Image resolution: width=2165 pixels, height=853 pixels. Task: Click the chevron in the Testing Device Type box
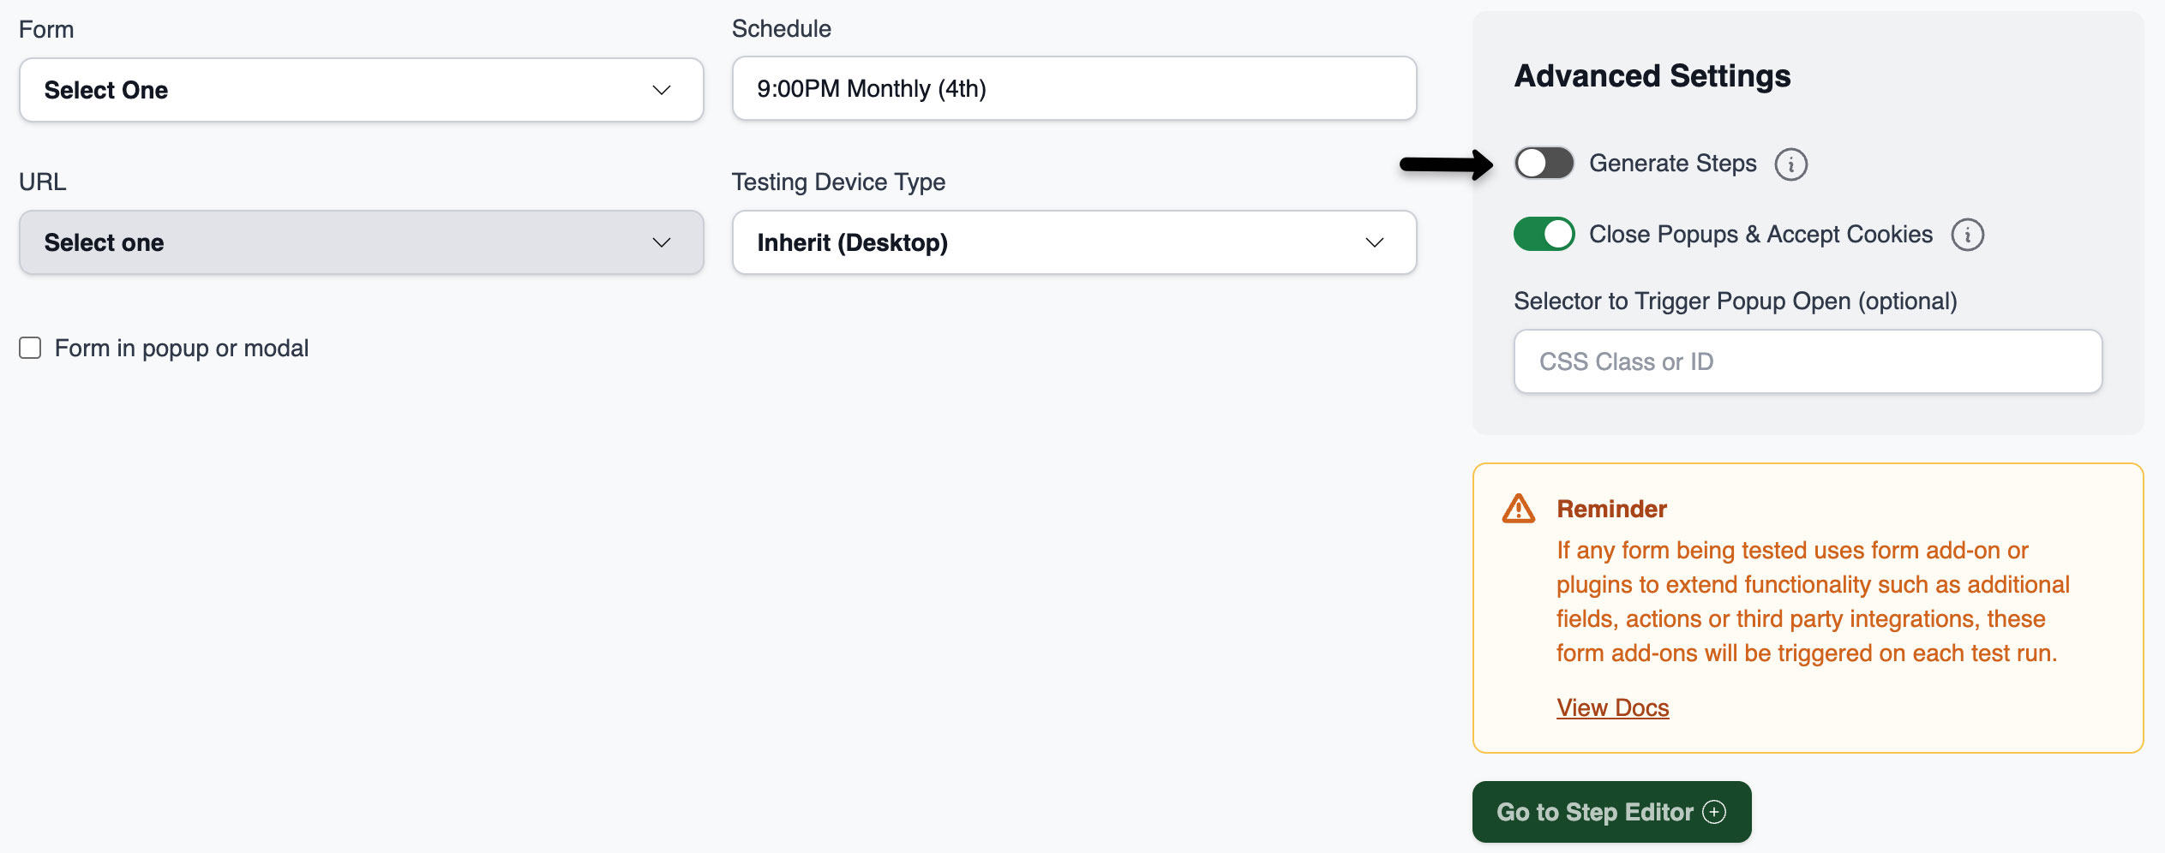[x=1374, y=242]
